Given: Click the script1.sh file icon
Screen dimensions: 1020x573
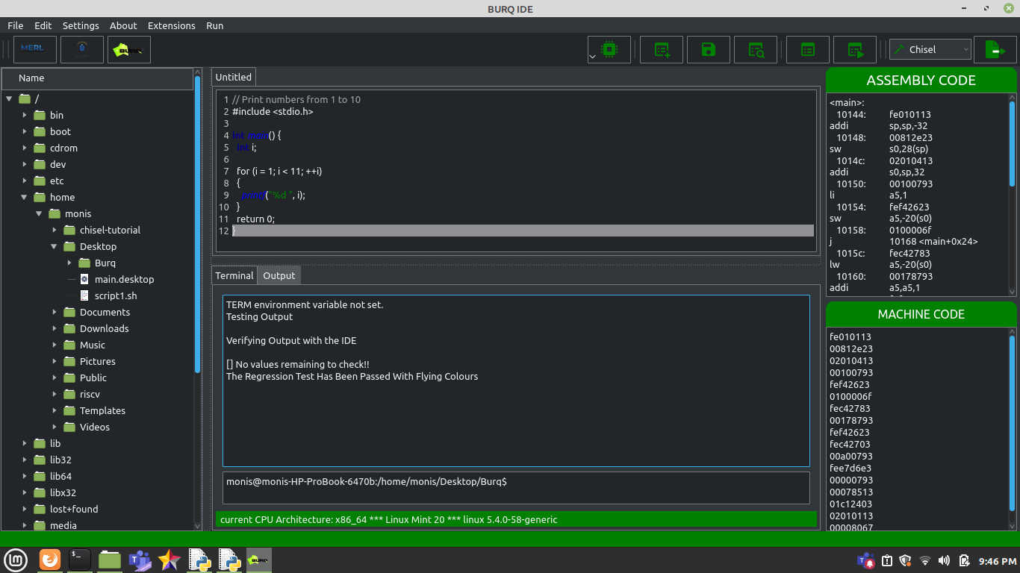Looking at the screenshot, I should pyautogui.click(x=84, y=295).
